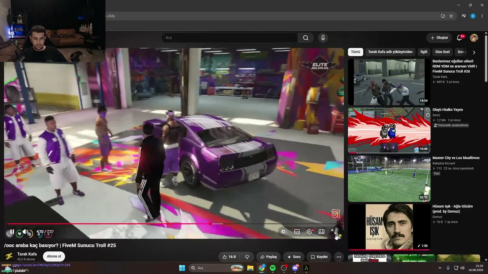The height and width of the screenshot is (274, 488).
Task: Seek using the red video progress bar
Action: coord(174,224)
